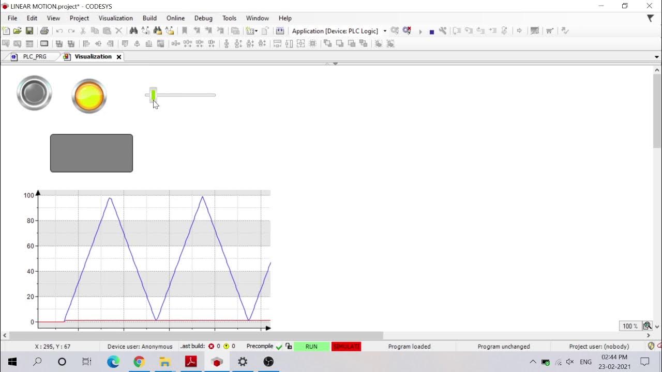Viewport: 662px width, 372px height.
Task: Open the File menu
Action: tap(12, 18)
